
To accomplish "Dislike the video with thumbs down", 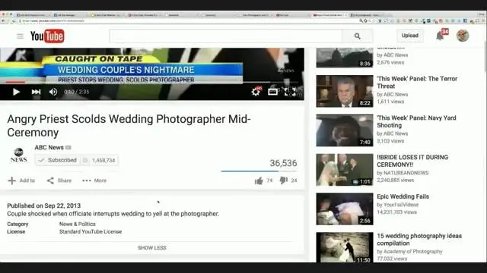I will pyautogui.click(x=283, y=180).
